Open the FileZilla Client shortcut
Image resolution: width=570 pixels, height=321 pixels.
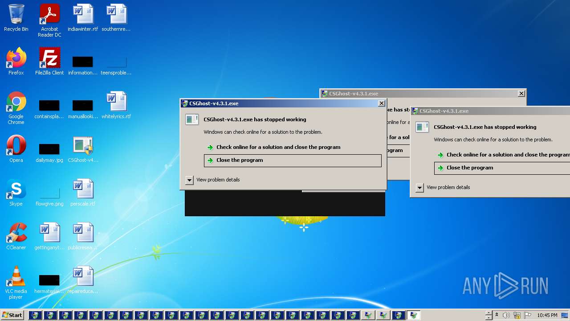pyautogui.click(x=49, y=62)
